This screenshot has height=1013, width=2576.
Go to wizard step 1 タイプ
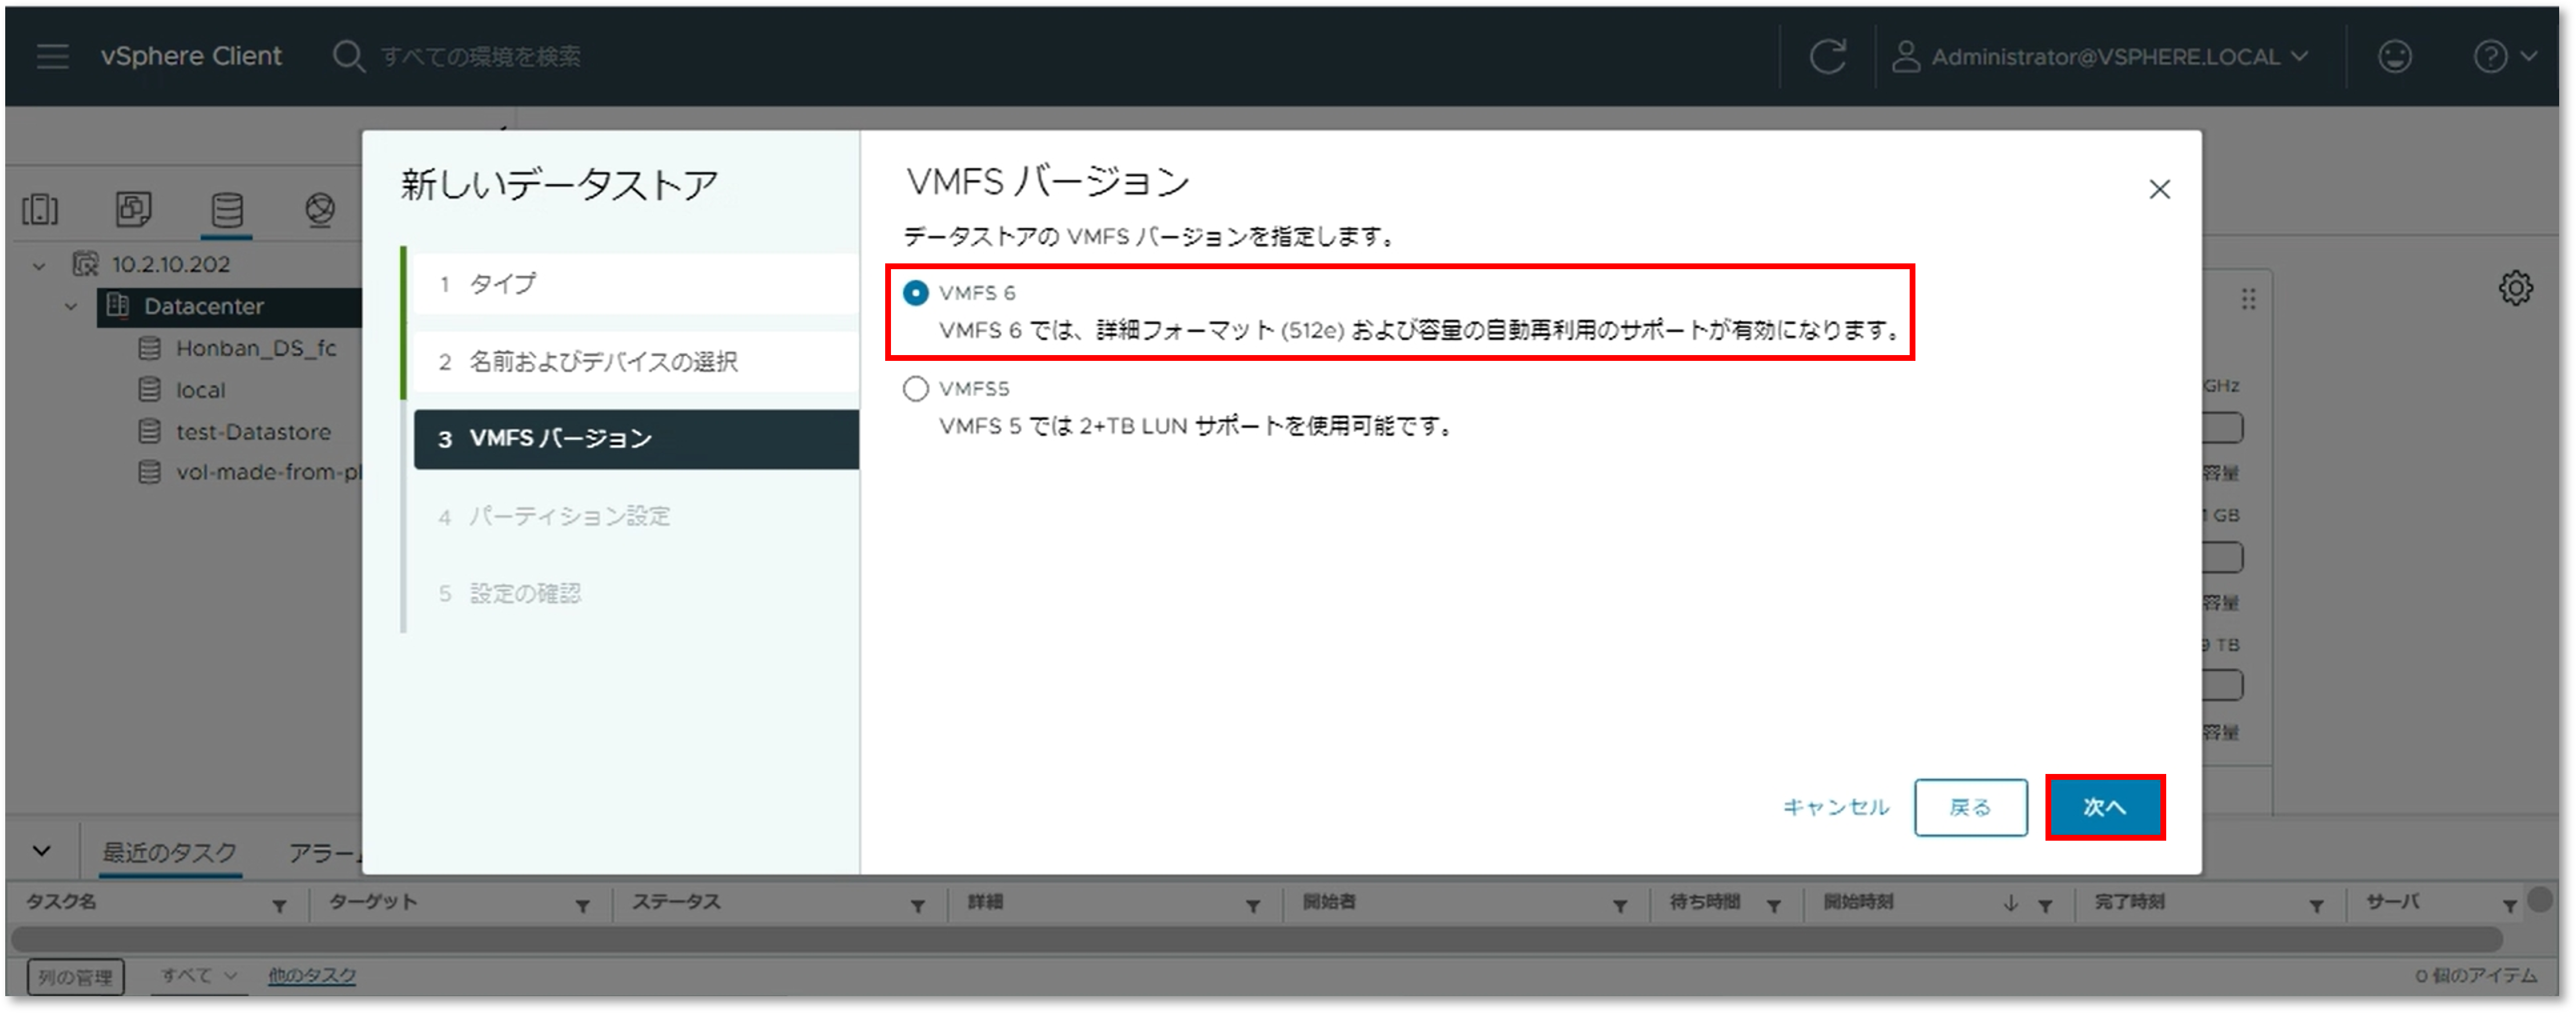[x=636, y=284]
